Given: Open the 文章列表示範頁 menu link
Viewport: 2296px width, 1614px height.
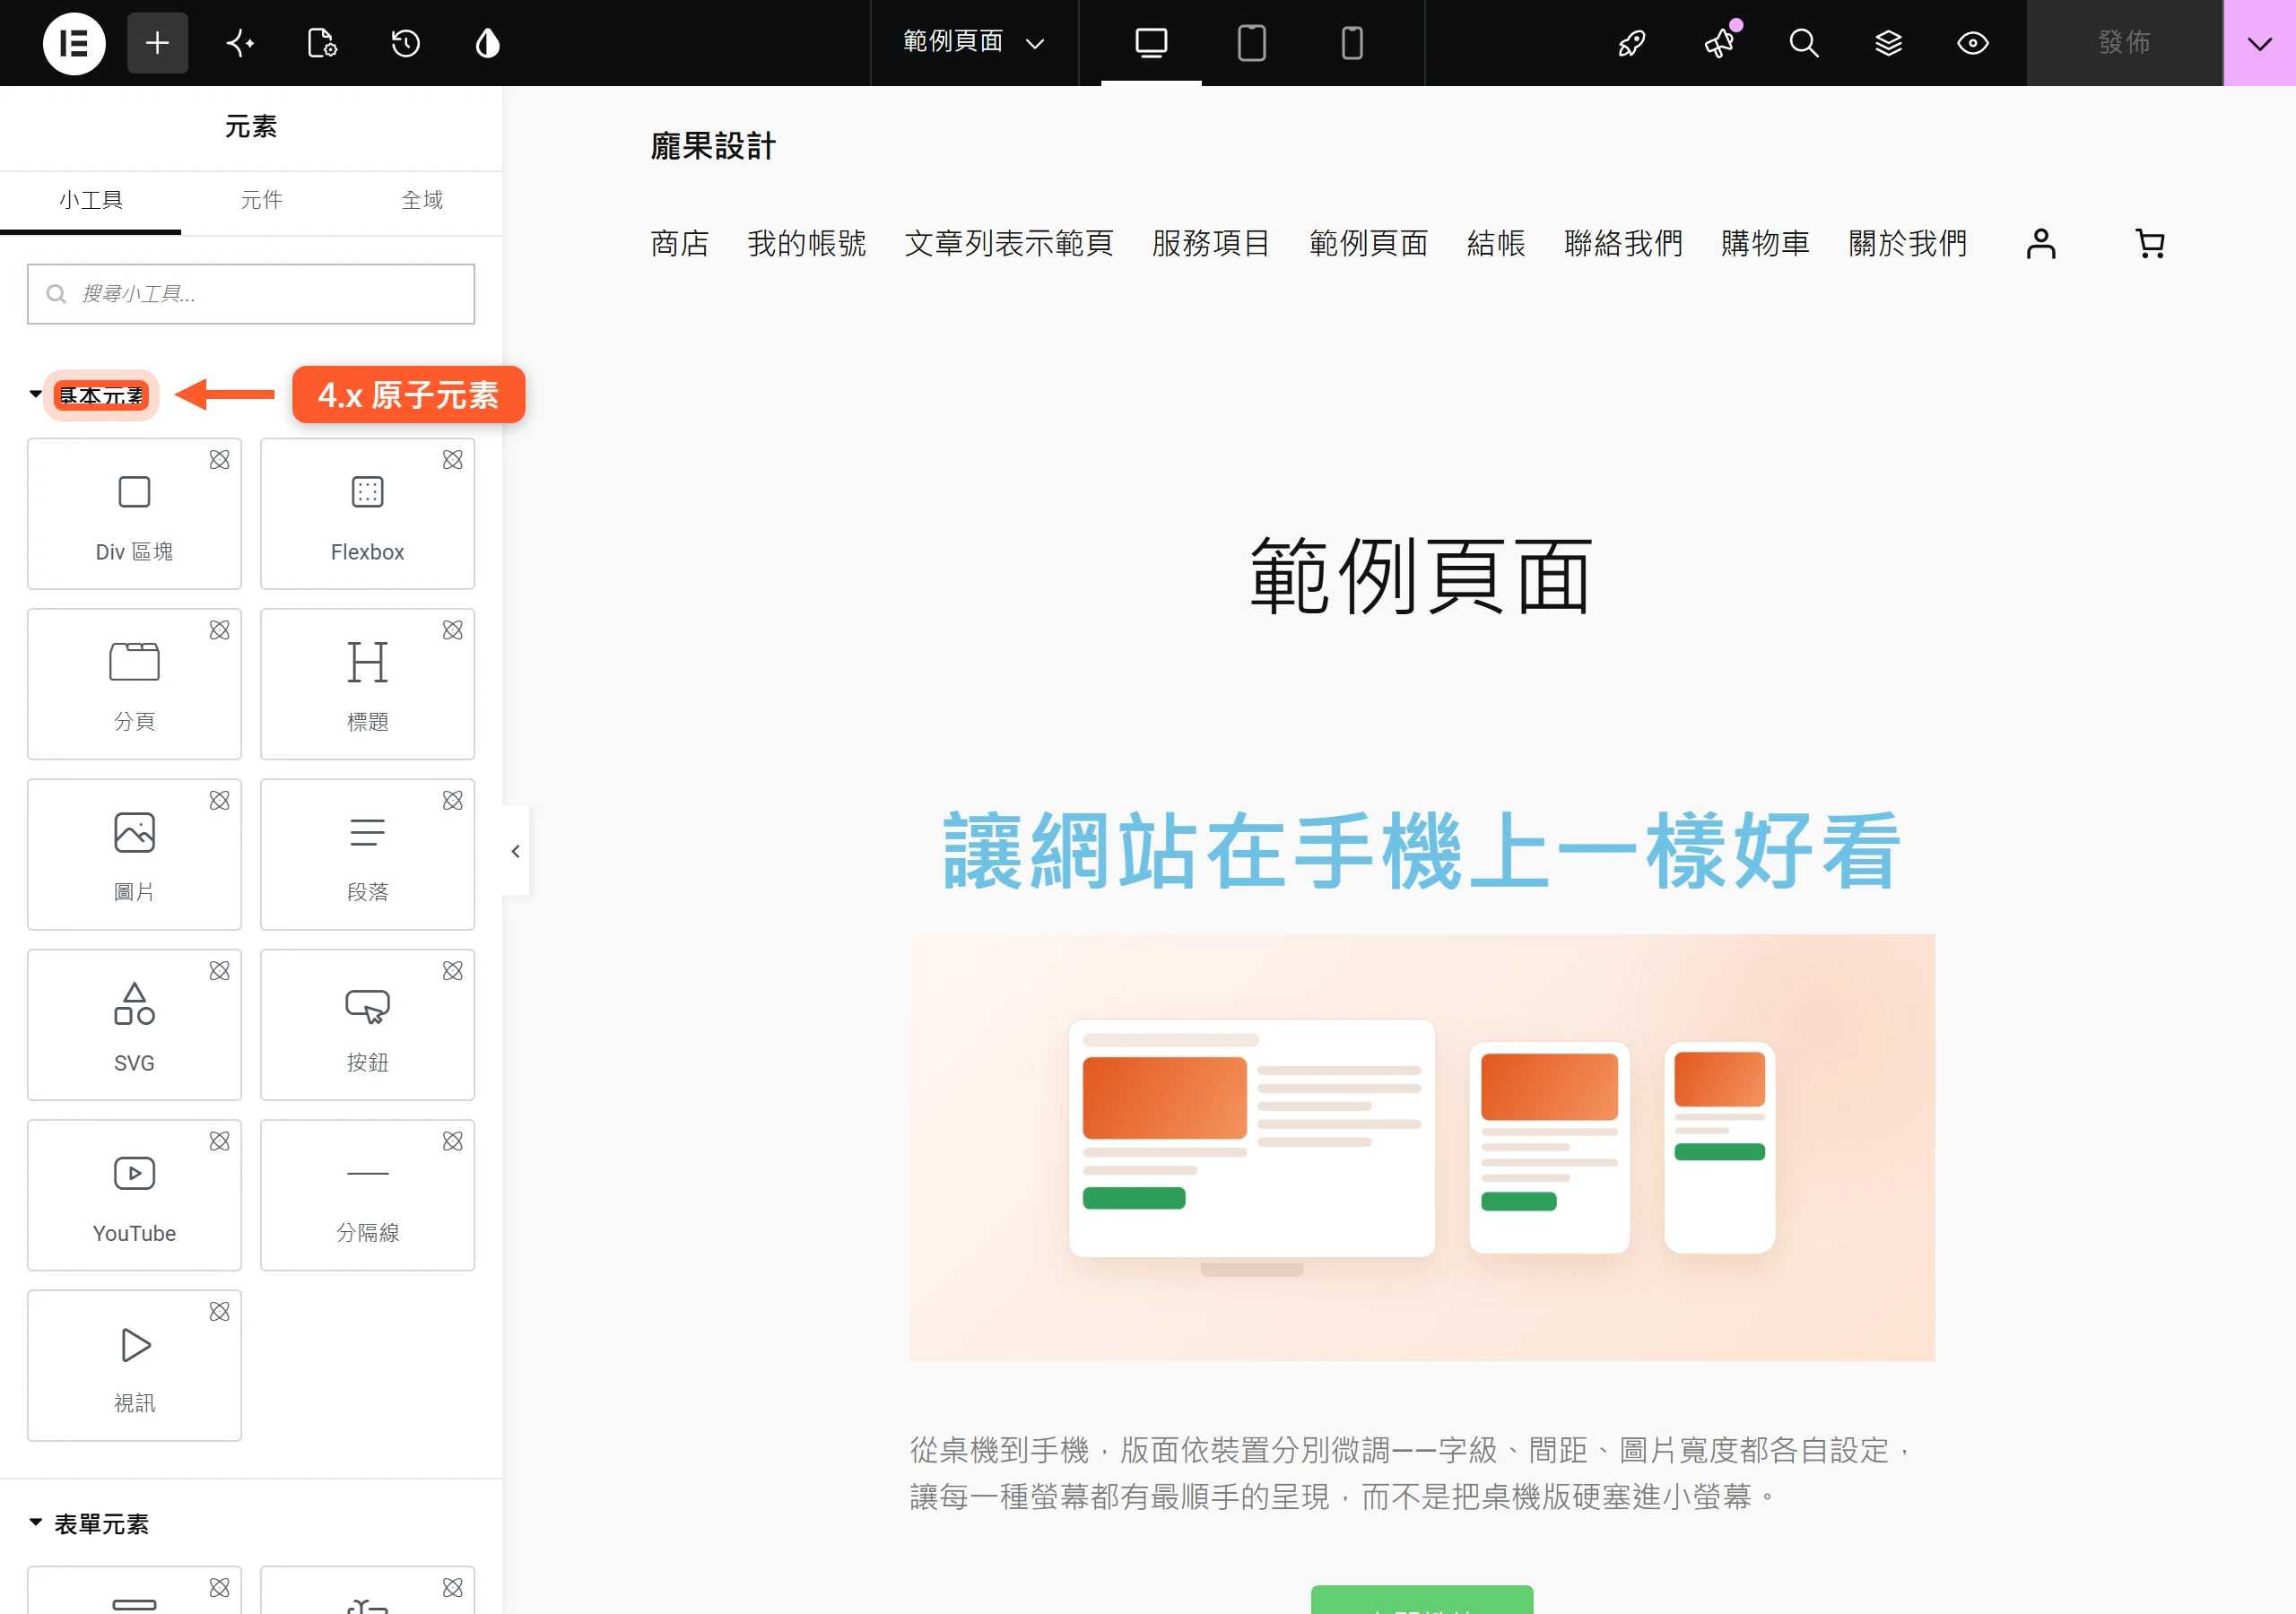Looking at the screenshot, I should [x=1009, y=243].
